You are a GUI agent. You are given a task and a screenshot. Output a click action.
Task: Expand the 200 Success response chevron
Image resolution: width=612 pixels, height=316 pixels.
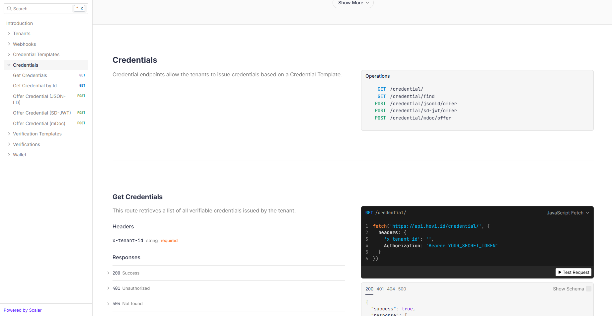[x=108, y=273]
